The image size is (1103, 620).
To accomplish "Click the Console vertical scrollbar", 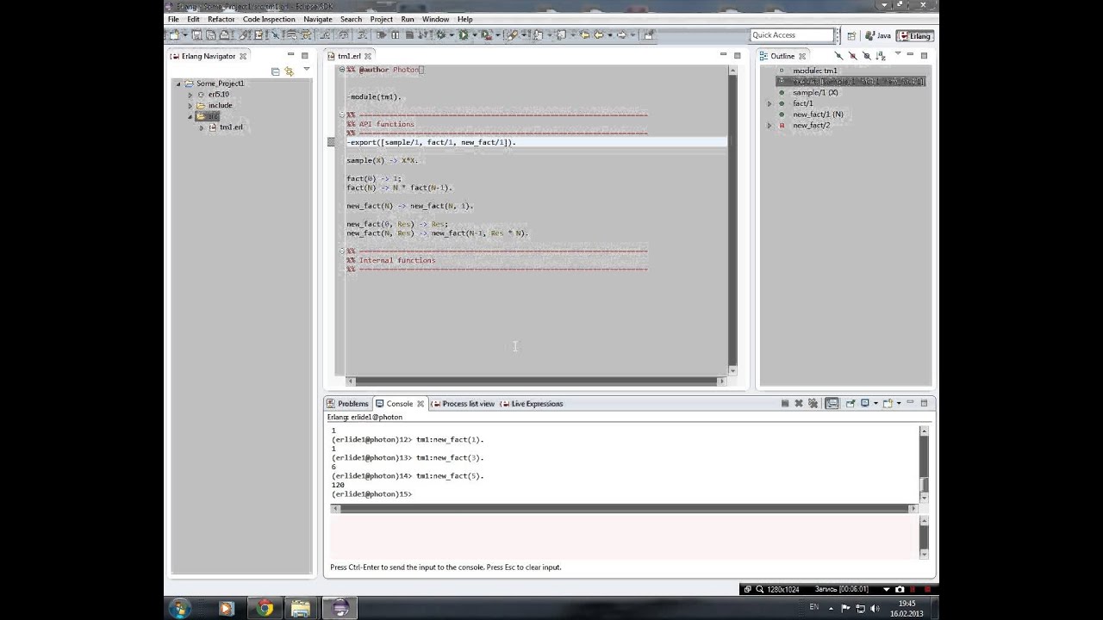I will (924, 463).
